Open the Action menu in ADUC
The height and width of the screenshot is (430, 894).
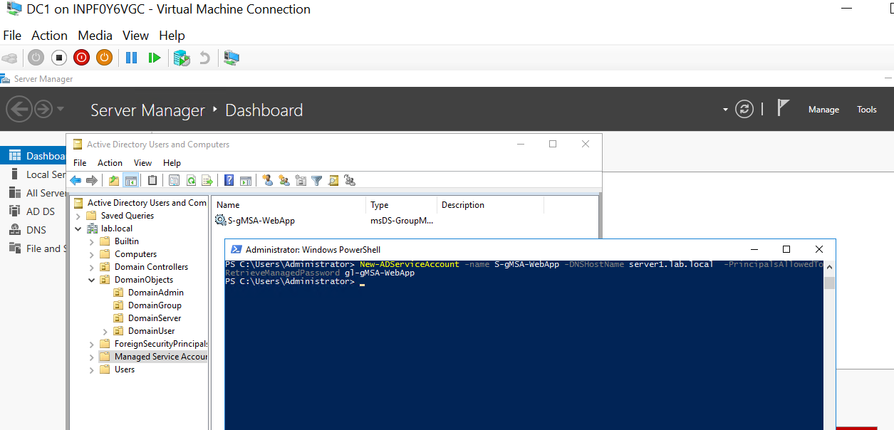[110, 162]
